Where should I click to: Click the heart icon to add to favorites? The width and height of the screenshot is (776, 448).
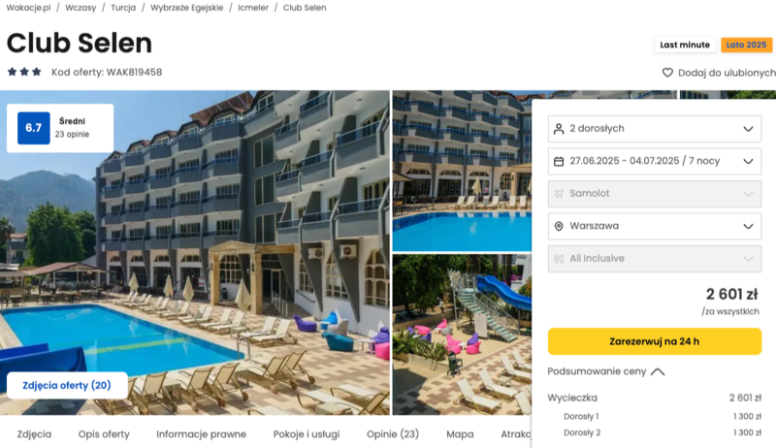(x=667, y=73)
